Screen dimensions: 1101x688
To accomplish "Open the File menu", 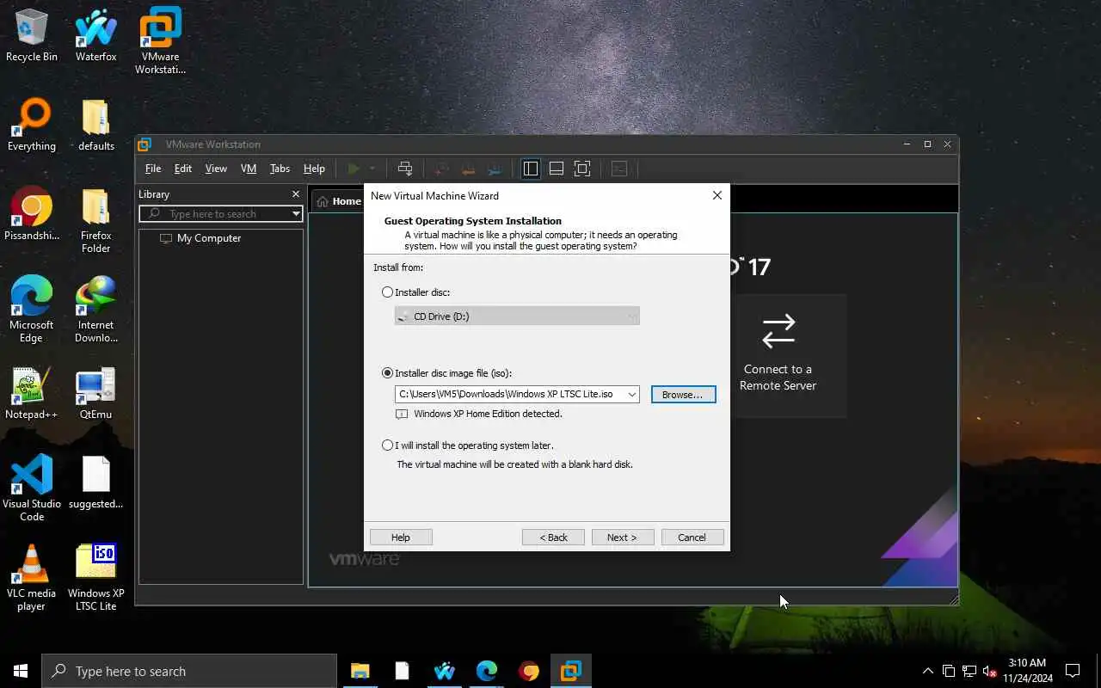I will click(153, 169).
